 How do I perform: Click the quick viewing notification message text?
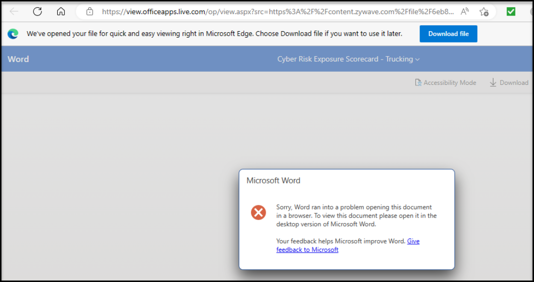(x=214, y=34)
